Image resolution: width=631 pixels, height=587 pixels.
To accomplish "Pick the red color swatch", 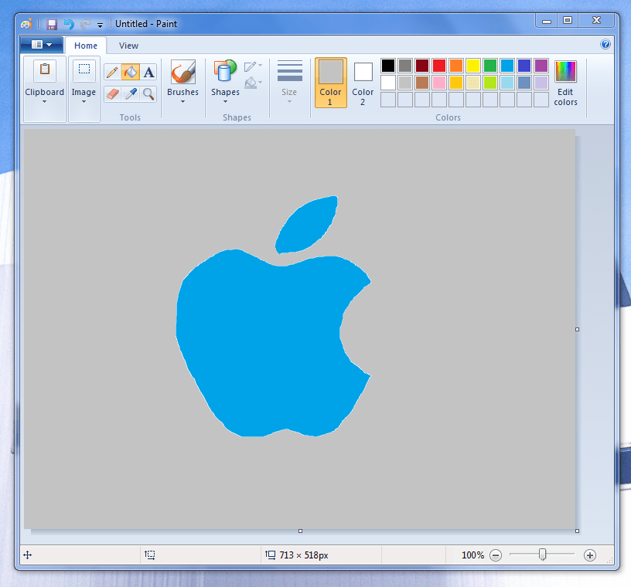I will point(439,66).
